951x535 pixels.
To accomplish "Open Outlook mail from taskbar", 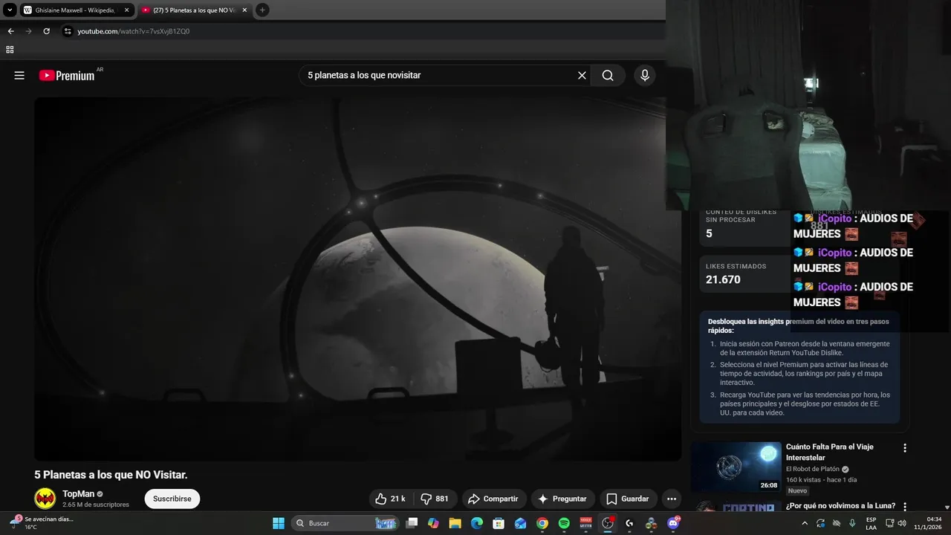I will click(521, 523).
